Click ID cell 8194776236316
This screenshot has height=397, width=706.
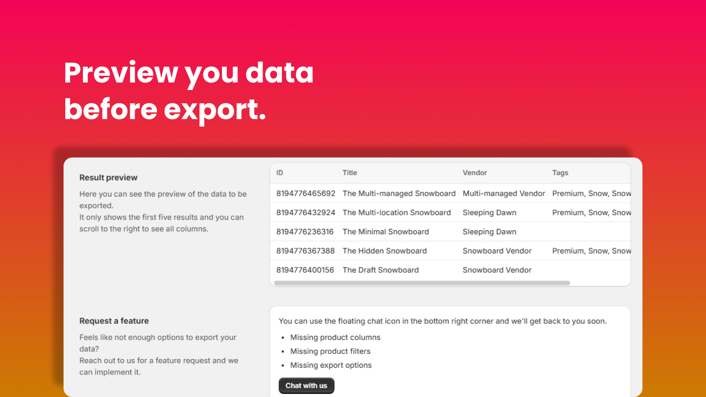(x=305, y=232)
